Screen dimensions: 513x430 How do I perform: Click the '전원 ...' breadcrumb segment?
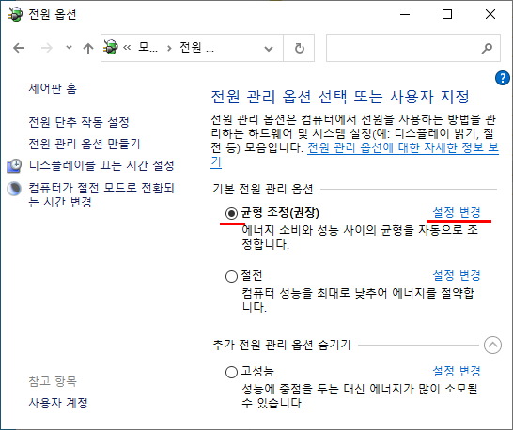[x=196, y=48]
